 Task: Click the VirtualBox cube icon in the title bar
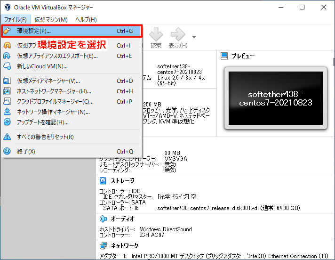coord(8,7)
